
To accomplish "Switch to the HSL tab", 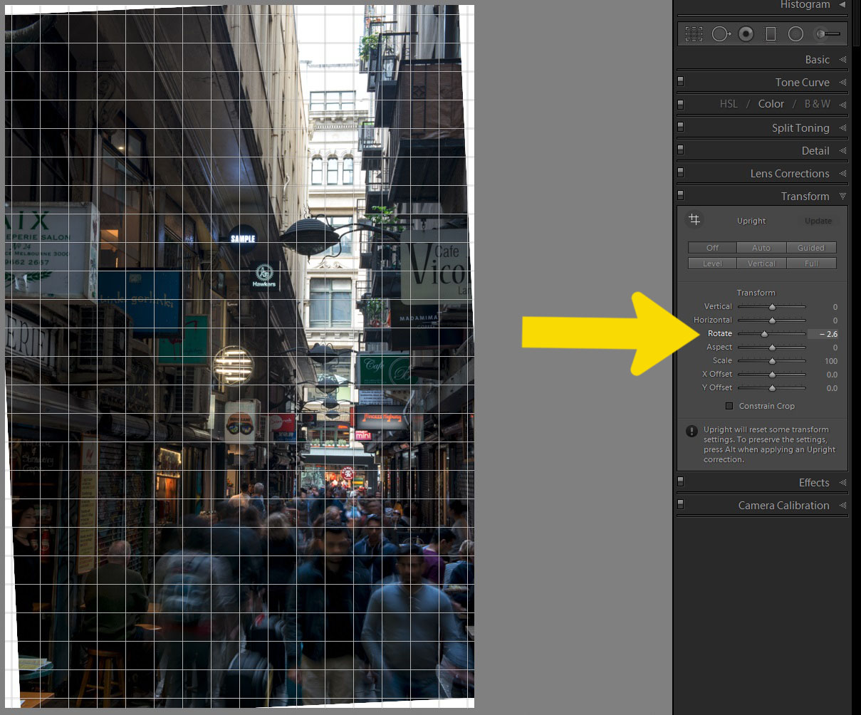I will pyautogui.click(x=729, y=104).
